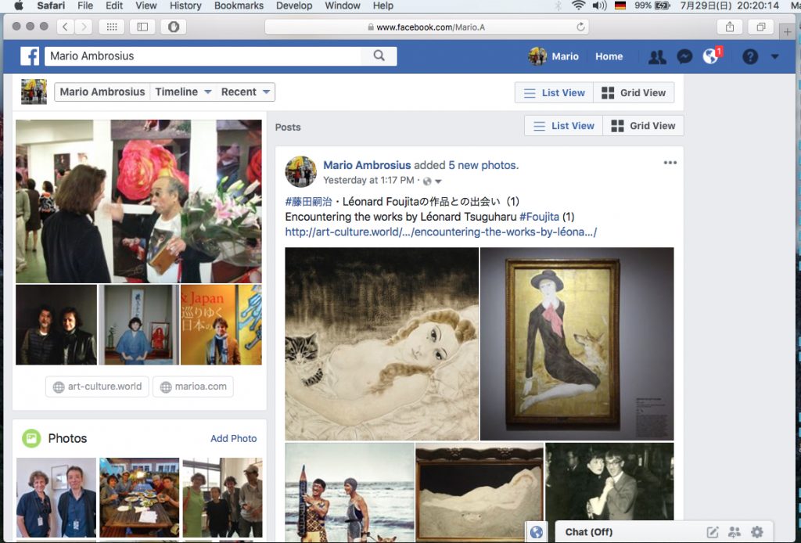Click the create group icon in chat bar
The height and width of the screenshot is (543, 801).
(x=735, y=532)
